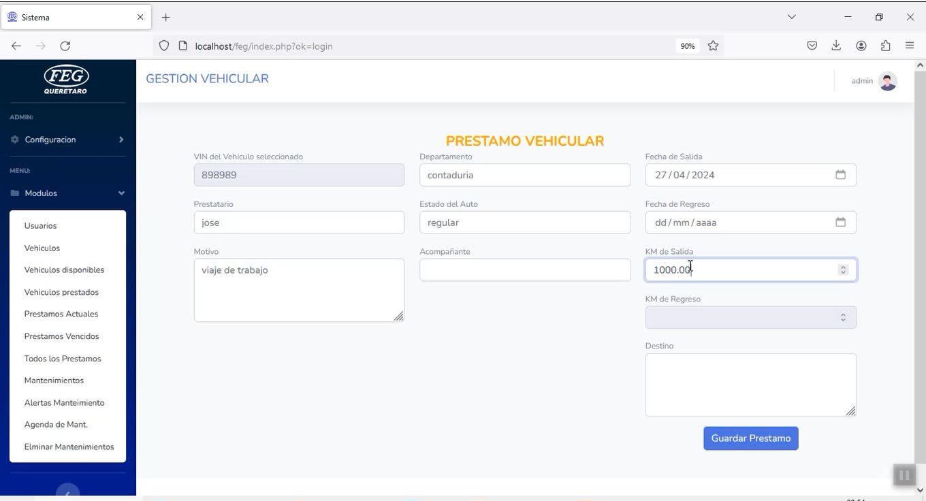This screenshot has width=926, height=501.
Task: Open calendar picker for Fecha de Salida
Action: [840, 175]
